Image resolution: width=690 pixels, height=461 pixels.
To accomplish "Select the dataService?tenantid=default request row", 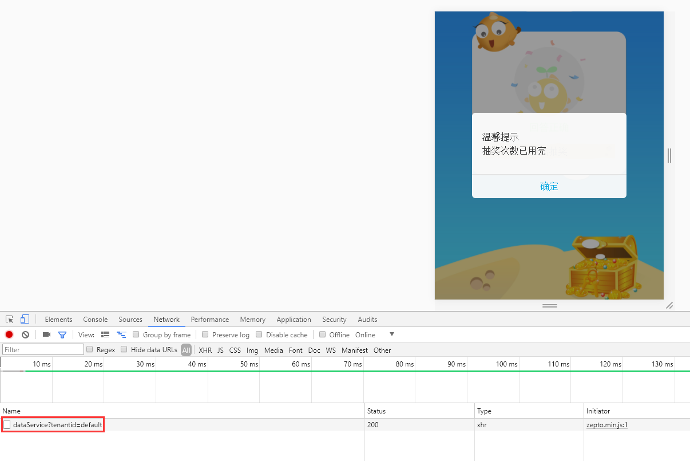I will [x=57, y=425].
